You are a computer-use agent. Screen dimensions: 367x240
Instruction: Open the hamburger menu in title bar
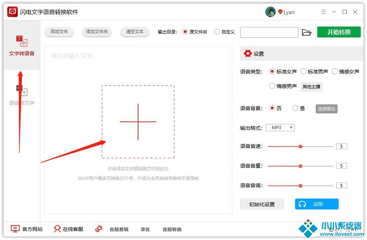tap(323, 12)
